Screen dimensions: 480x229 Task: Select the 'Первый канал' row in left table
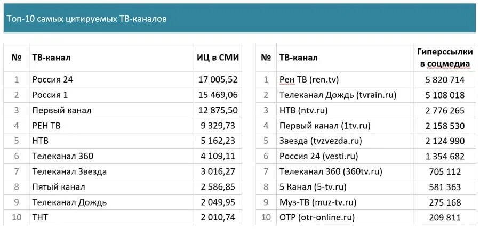pyautogui.click(x=123, y=110)
